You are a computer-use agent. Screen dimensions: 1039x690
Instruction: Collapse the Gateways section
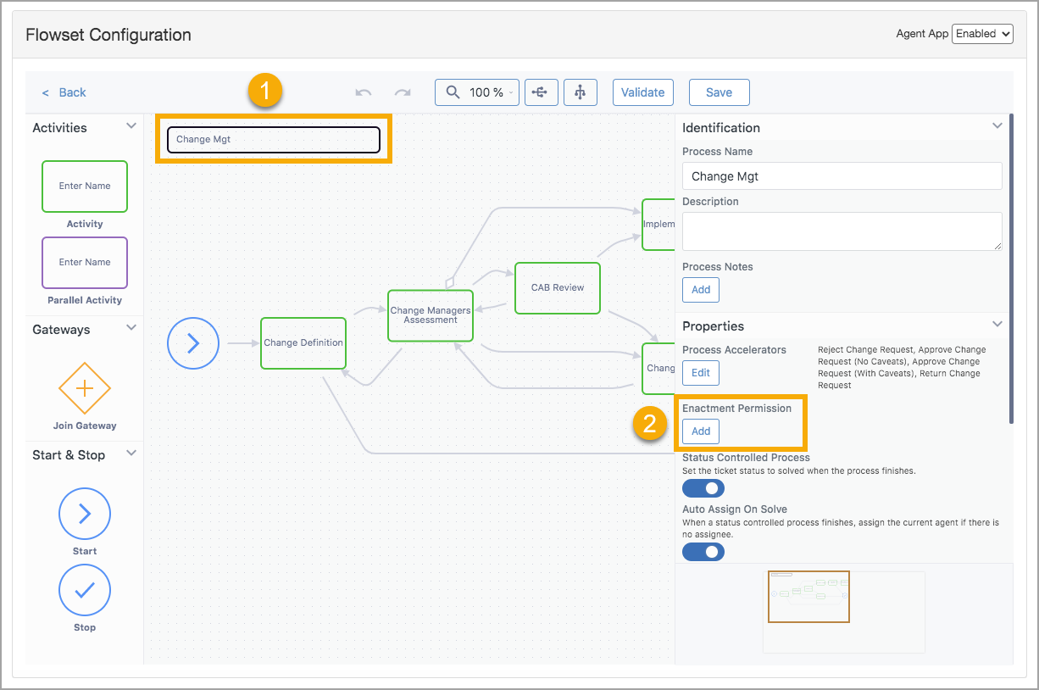pyautogui.click(x=131, y=328)
